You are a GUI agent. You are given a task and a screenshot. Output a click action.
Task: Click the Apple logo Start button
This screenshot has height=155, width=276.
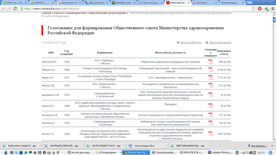point(6,152)
